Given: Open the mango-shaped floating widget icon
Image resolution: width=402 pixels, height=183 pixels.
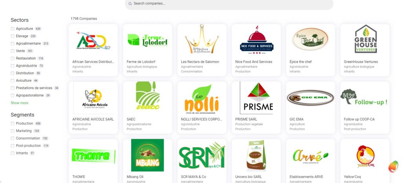Looking at the screenshot, I should coord(393,167).
